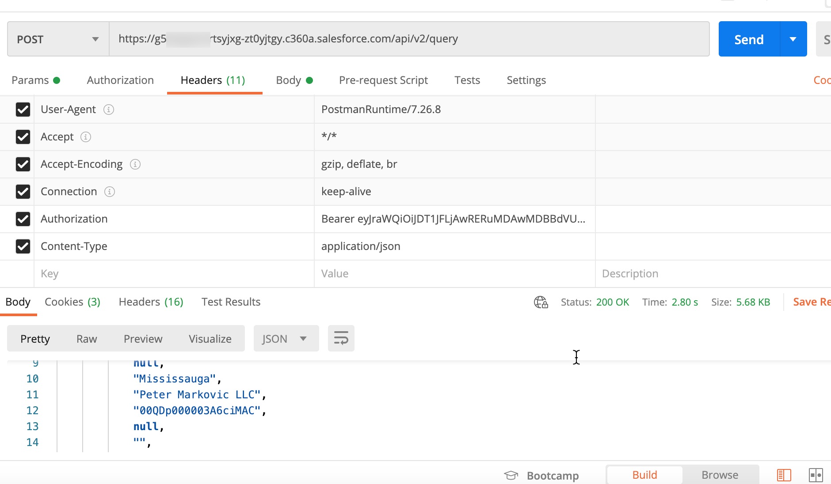Viewport: 831px width, 484px height.
Task: Toggle the sidebar panel icon at the bottom
Action: (784, 475)
